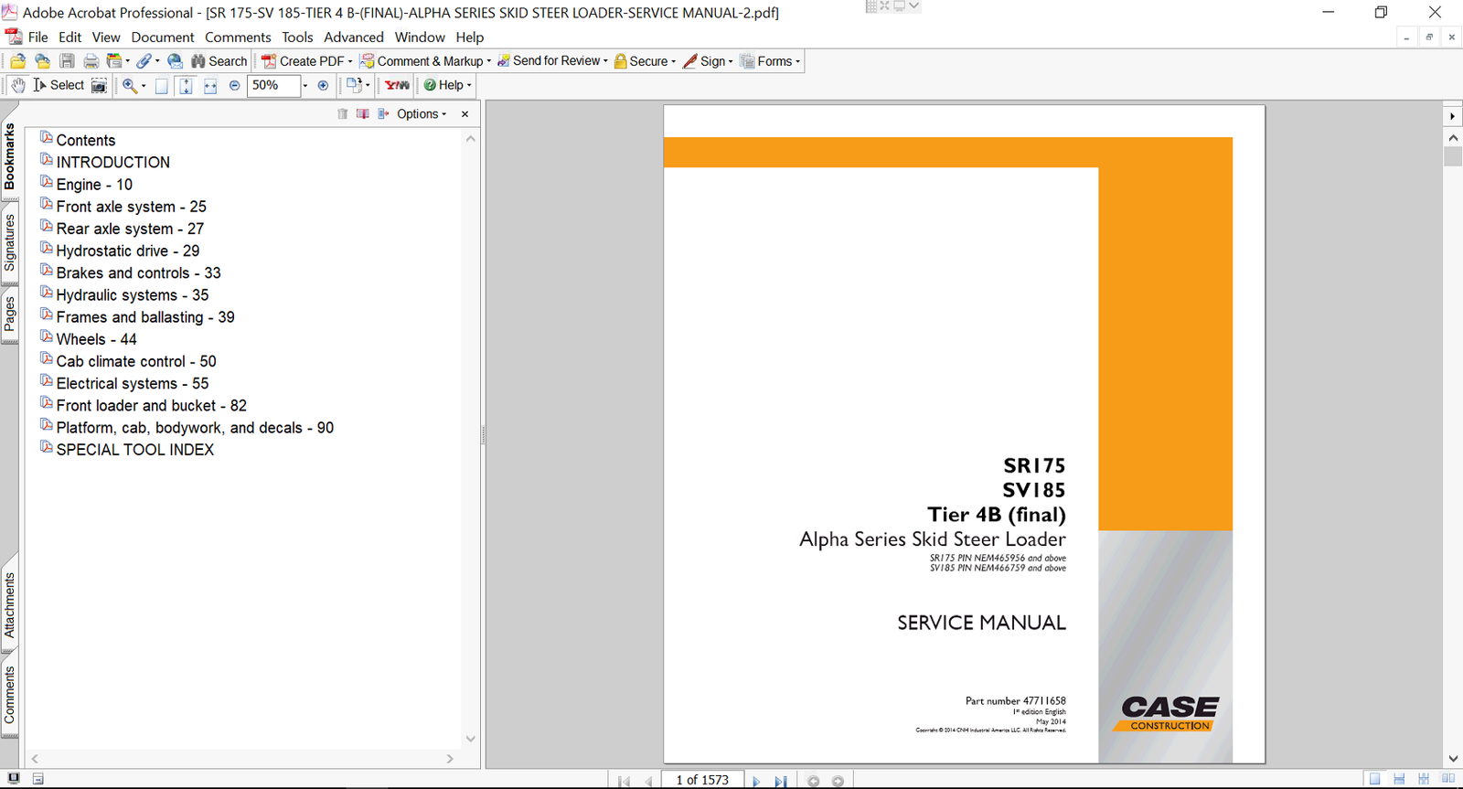The height and width of the screenshot is (789, 1463).
Task: Go to the last page arrow
Action: (780, 781)
